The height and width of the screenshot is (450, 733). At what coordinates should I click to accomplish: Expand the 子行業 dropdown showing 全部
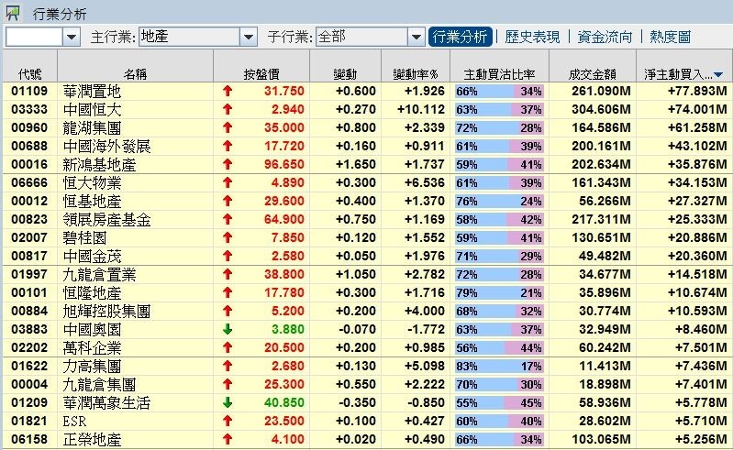click(415, 38)
